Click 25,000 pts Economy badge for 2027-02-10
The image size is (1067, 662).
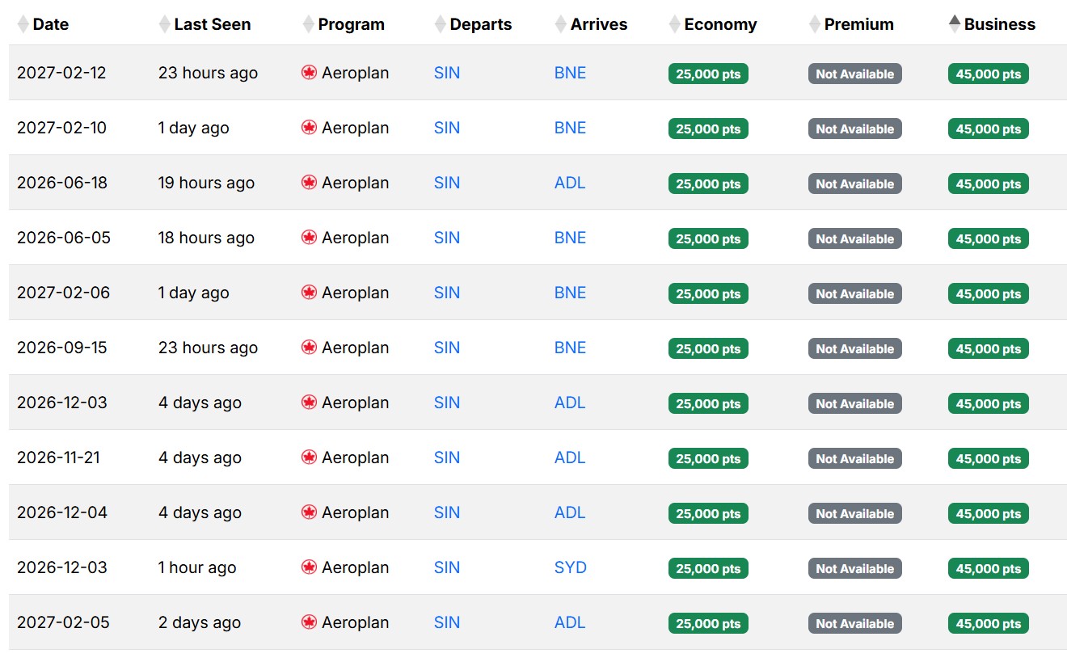(708, 129)
